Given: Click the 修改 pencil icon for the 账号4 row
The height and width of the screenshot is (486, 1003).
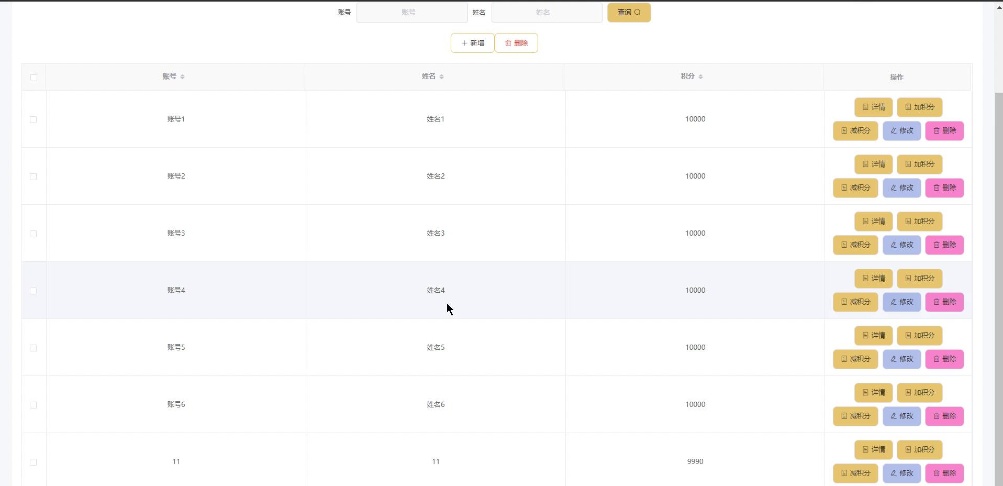Looking at the screenshot, I should [x=894, y=302].
